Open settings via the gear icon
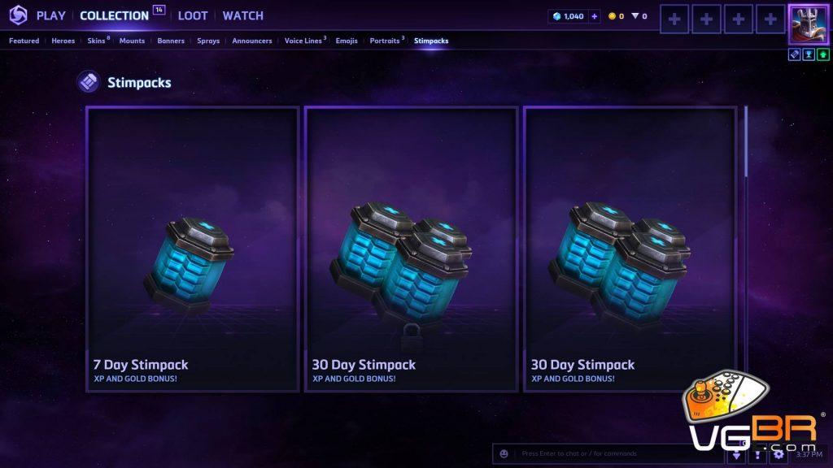The height and width of the screenshot is (468, 833). [778, 454]
